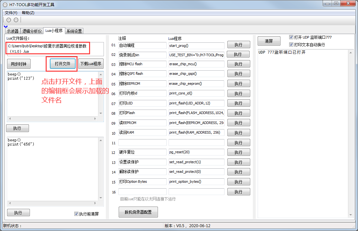Toggle the 执行前清屏 checkbox

76,214
